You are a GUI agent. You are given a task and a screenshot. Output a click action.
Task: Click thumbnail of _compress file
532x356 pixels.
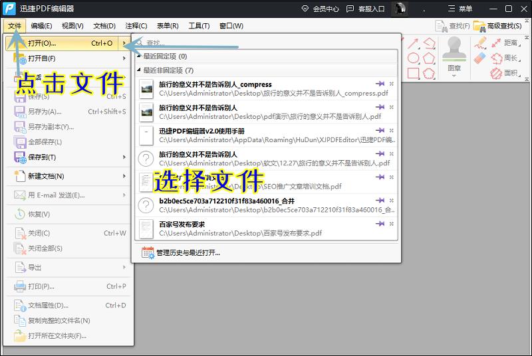point(146,89)
